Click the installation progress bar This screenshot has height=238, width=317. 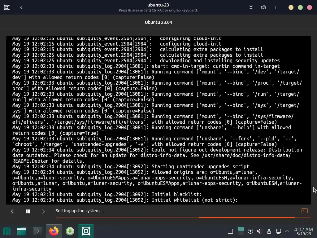tap(183, 218)
